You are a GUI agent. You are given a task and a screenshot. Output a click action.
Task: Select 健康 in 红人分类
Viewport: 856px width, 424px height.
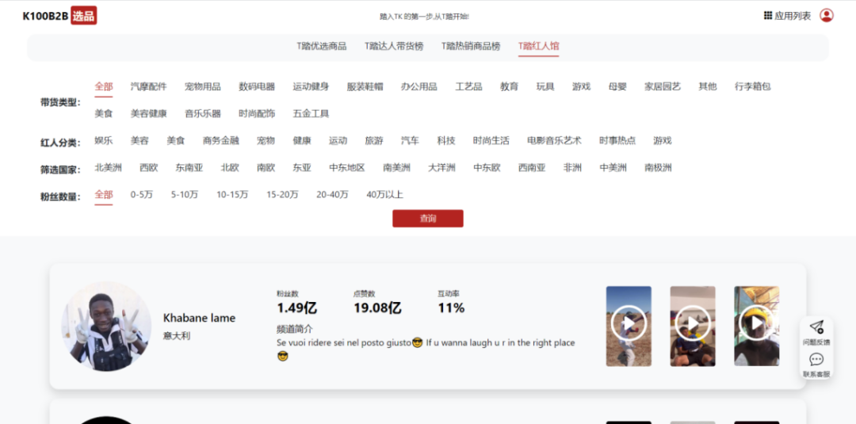click(x=302, y=140)
